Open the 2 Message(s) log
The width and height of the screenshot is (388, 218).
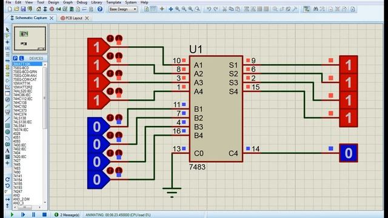[67, 215]
